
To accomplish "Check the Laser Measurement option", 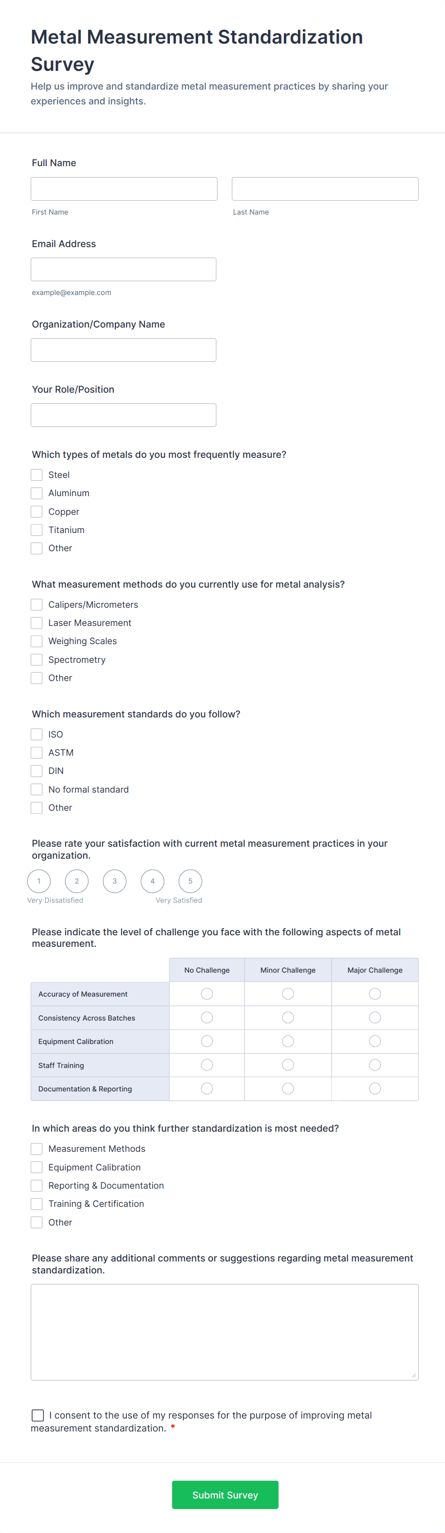I will [x=36, y=623].
